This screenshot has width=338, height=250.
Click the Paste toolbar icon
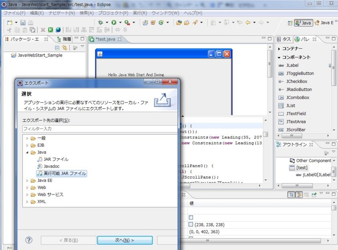(25, 30)
